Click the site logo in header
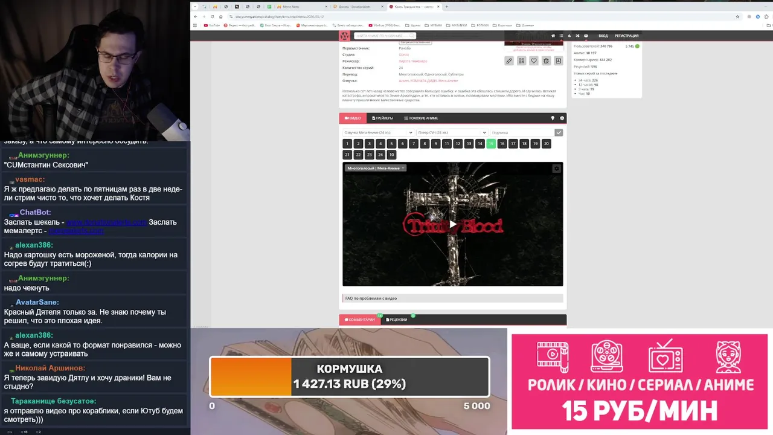Screen dimensions: 773x435 [x=344, y=36]
